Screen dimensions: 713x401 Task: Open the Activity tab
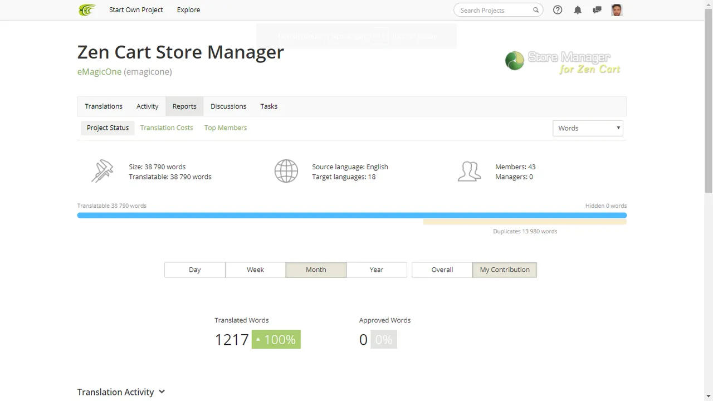click(148, 106)
